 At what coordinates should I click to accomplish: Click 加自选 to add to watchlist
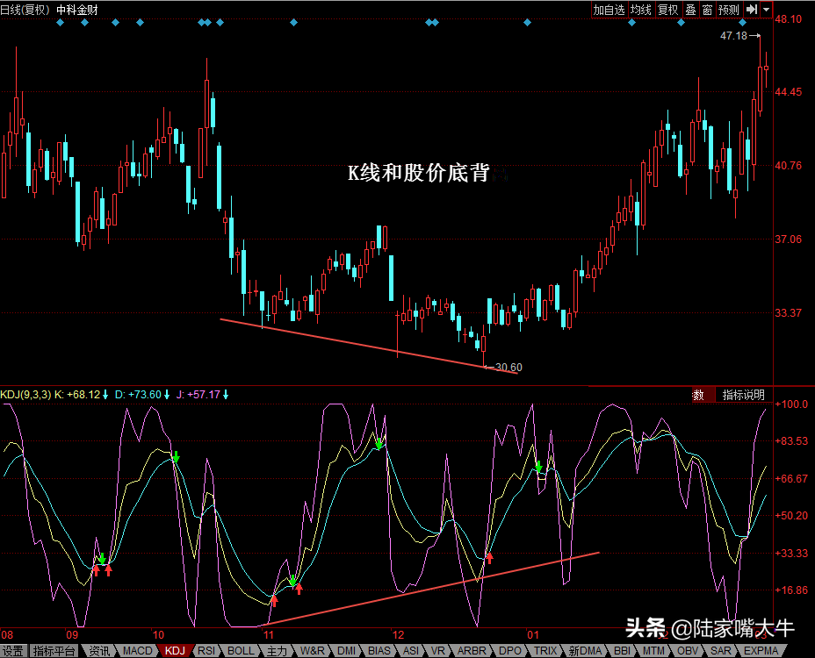pyautogui.click(x=609, y=10)
